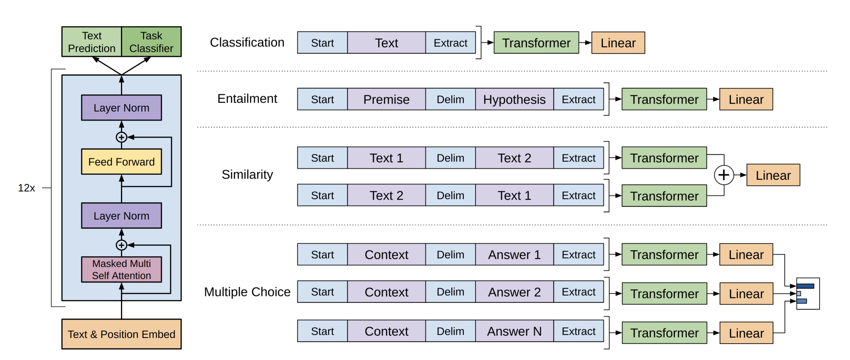Viewport: 850px width, 360px height.
Task: Select the Text Prediction box
Action: click(92, 42)
